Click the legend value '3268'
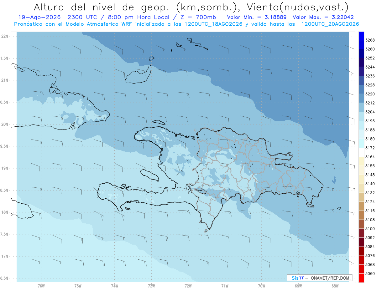The width and height of the screenshot is (376, 290). (x=370, y=40)
